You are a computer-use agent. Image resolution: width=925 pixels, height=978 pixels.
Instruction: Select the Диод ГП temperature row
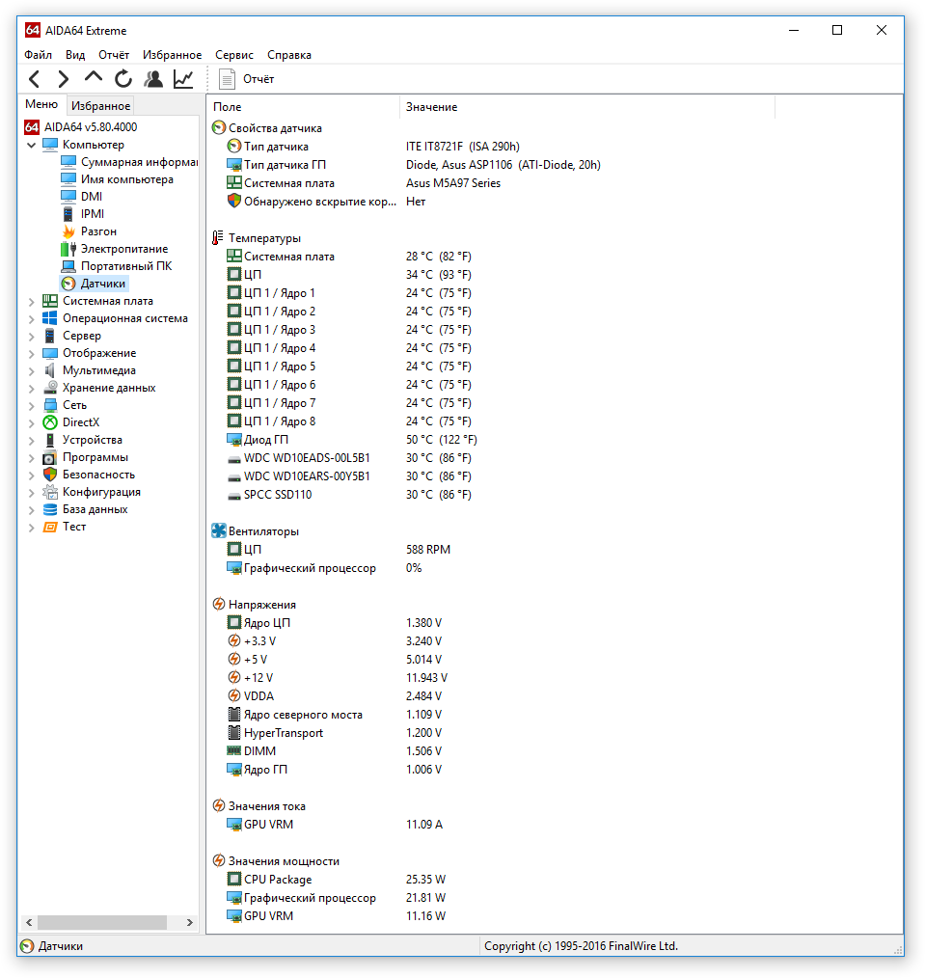351,440
